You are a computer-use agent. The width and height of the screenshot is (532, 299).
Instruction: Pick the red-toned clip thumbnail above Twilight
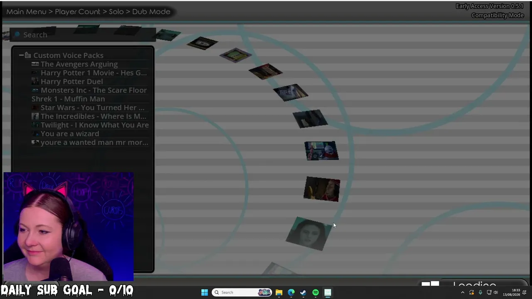(x=322, y=189)
